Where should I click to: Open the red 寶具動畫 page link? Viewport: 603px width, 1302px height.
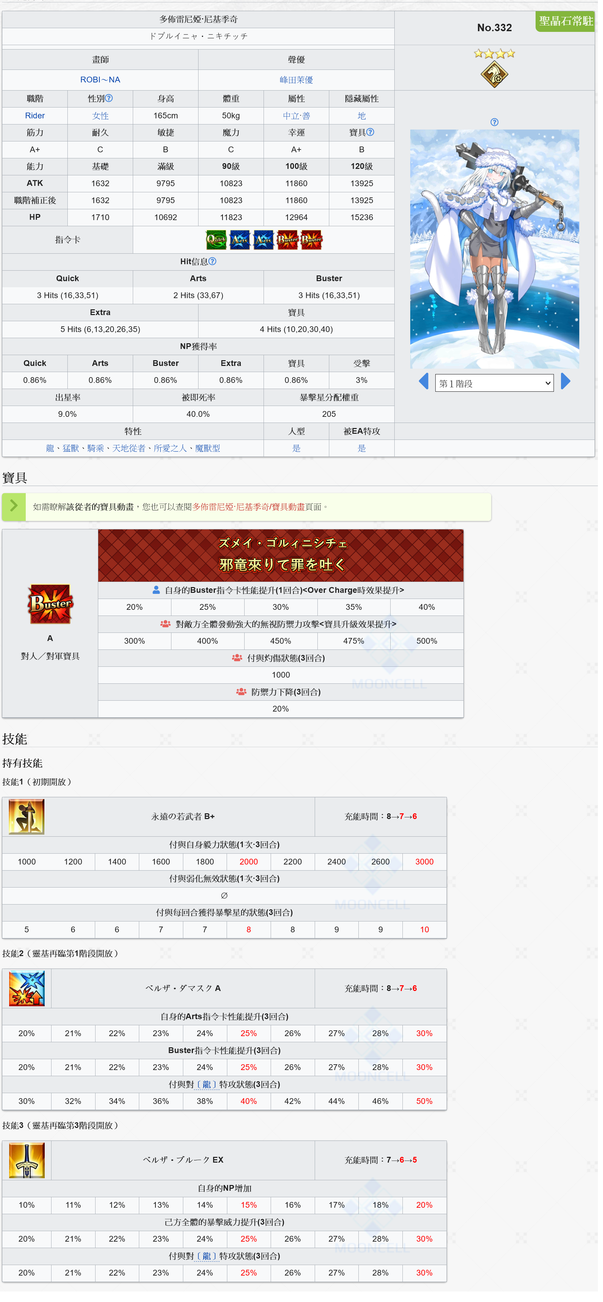[250, 511]
